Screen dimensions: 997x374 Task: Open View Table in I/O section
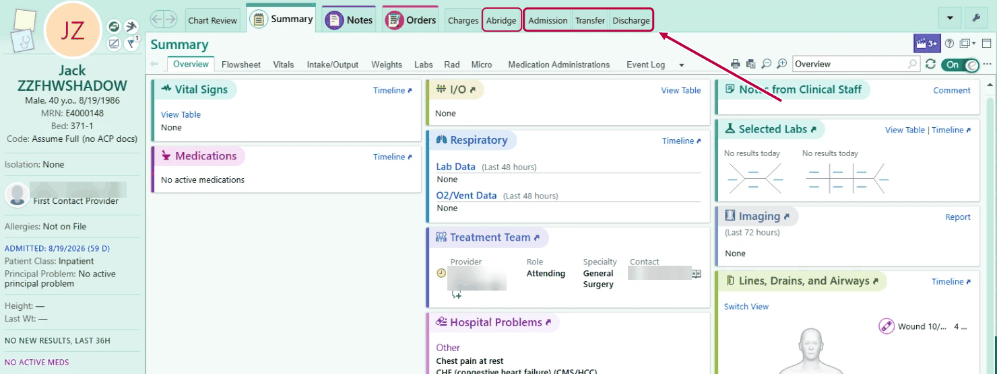681,90
